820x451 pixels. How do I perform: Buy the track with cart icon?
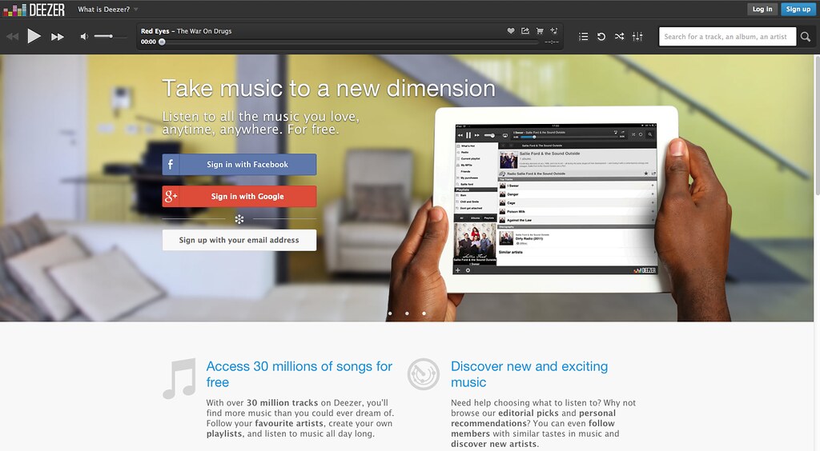click(540, 31)
